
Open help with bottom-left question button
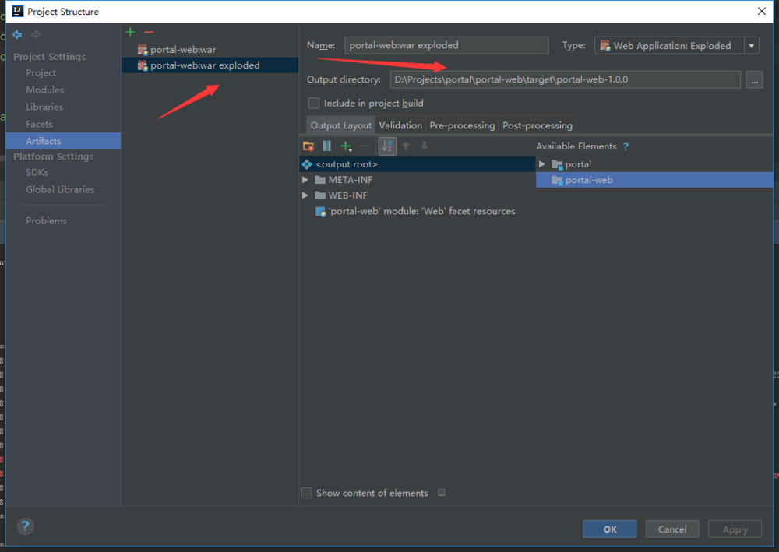[26, 526]
